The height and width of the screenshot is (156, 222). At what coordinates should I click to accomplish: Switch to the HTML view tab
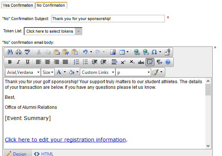[x=44, y=154]
